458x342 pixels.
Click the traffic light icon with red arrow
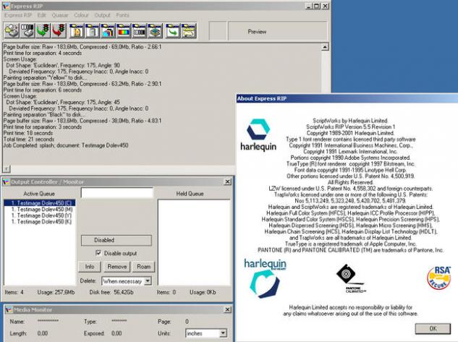pyautogui.click(x=59, y=31)
